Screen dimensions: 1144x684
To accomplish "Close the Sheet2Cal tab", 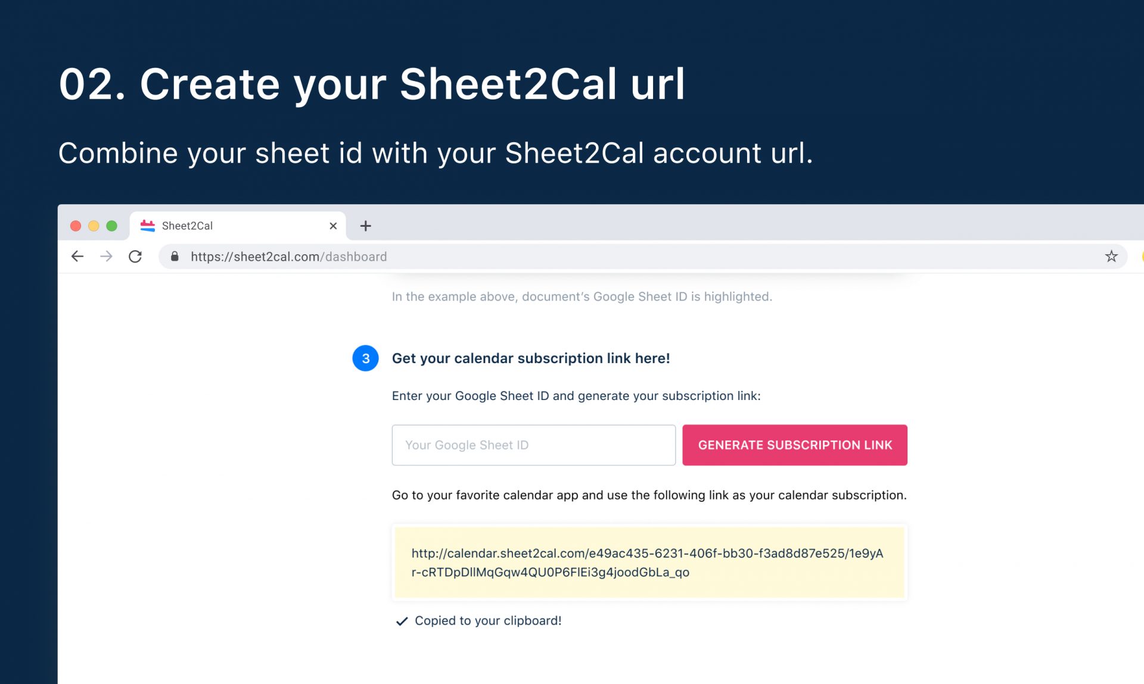I will point(333,226).
